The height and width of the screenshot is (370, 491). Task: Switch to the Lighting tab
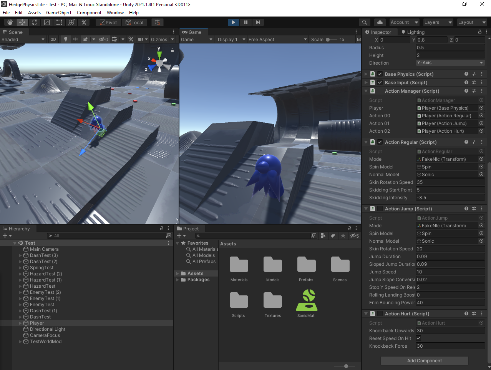coord(413,32)
